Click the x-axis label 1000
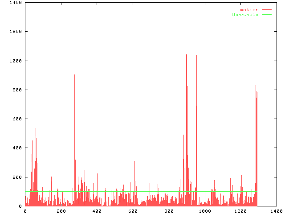Screen dimensions: 285x214 (204, 211)
